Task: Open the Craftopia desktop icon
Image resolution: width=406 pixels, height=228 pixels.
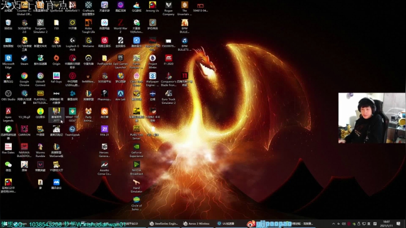Action: coord(89,8)
